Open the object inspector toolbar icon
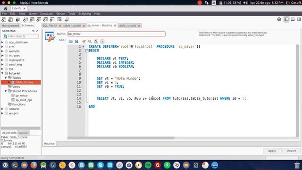The width and height of the screenshot is (302, 170). coord(18,19)
